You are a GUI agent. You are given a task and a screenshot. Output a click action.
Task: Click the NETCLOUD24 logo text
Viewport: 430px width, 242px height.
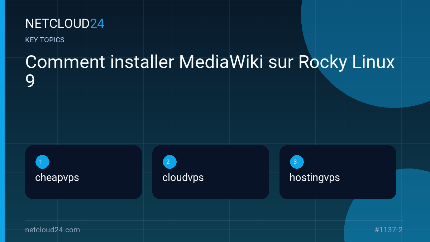pos(64,24)
